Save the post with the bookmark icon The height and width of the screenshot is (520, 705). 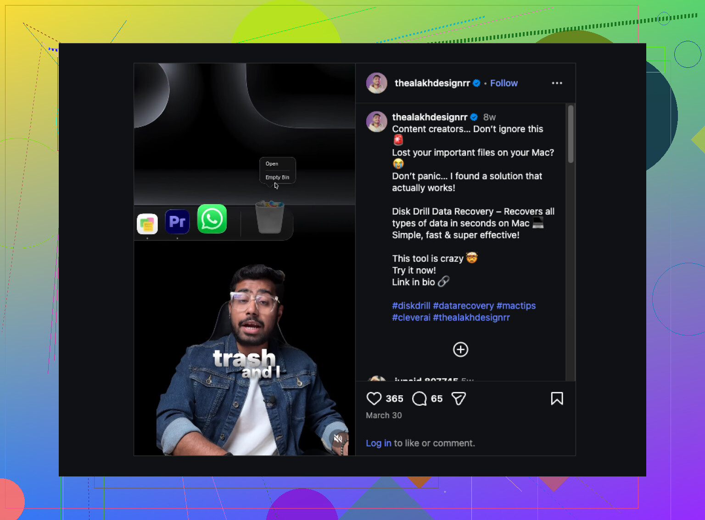click(557, 398)
